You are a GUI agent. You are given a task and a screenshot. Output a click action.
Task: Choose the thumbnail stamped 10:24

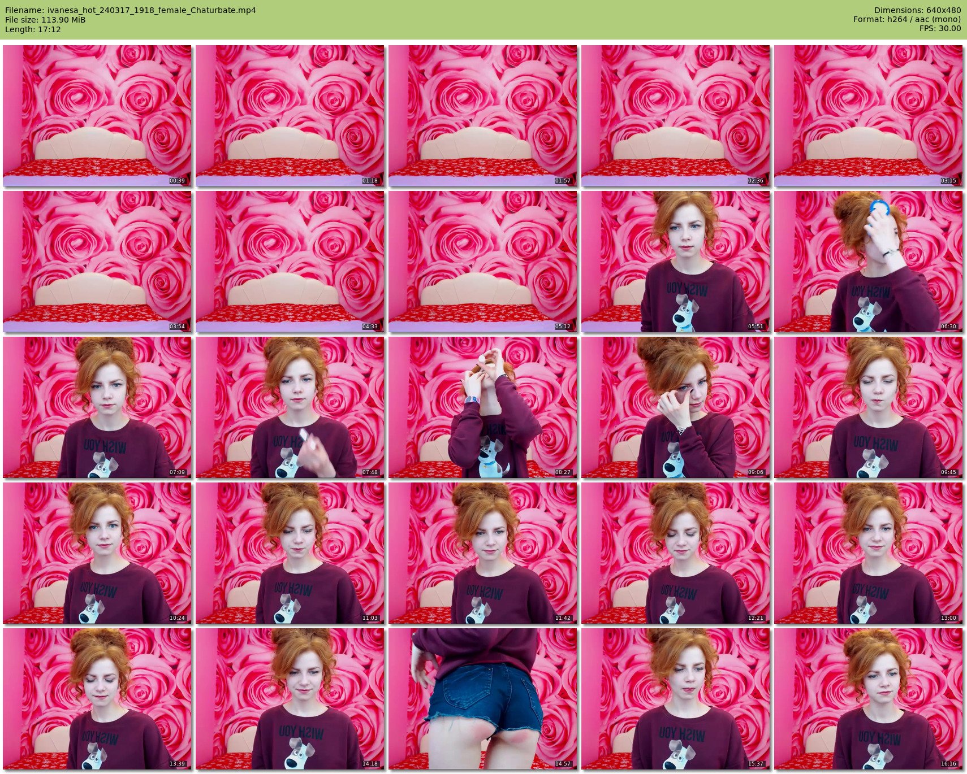(x=97, y=553)
